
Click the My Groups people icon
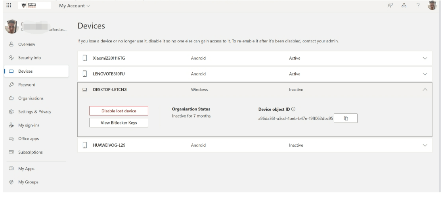11,182
